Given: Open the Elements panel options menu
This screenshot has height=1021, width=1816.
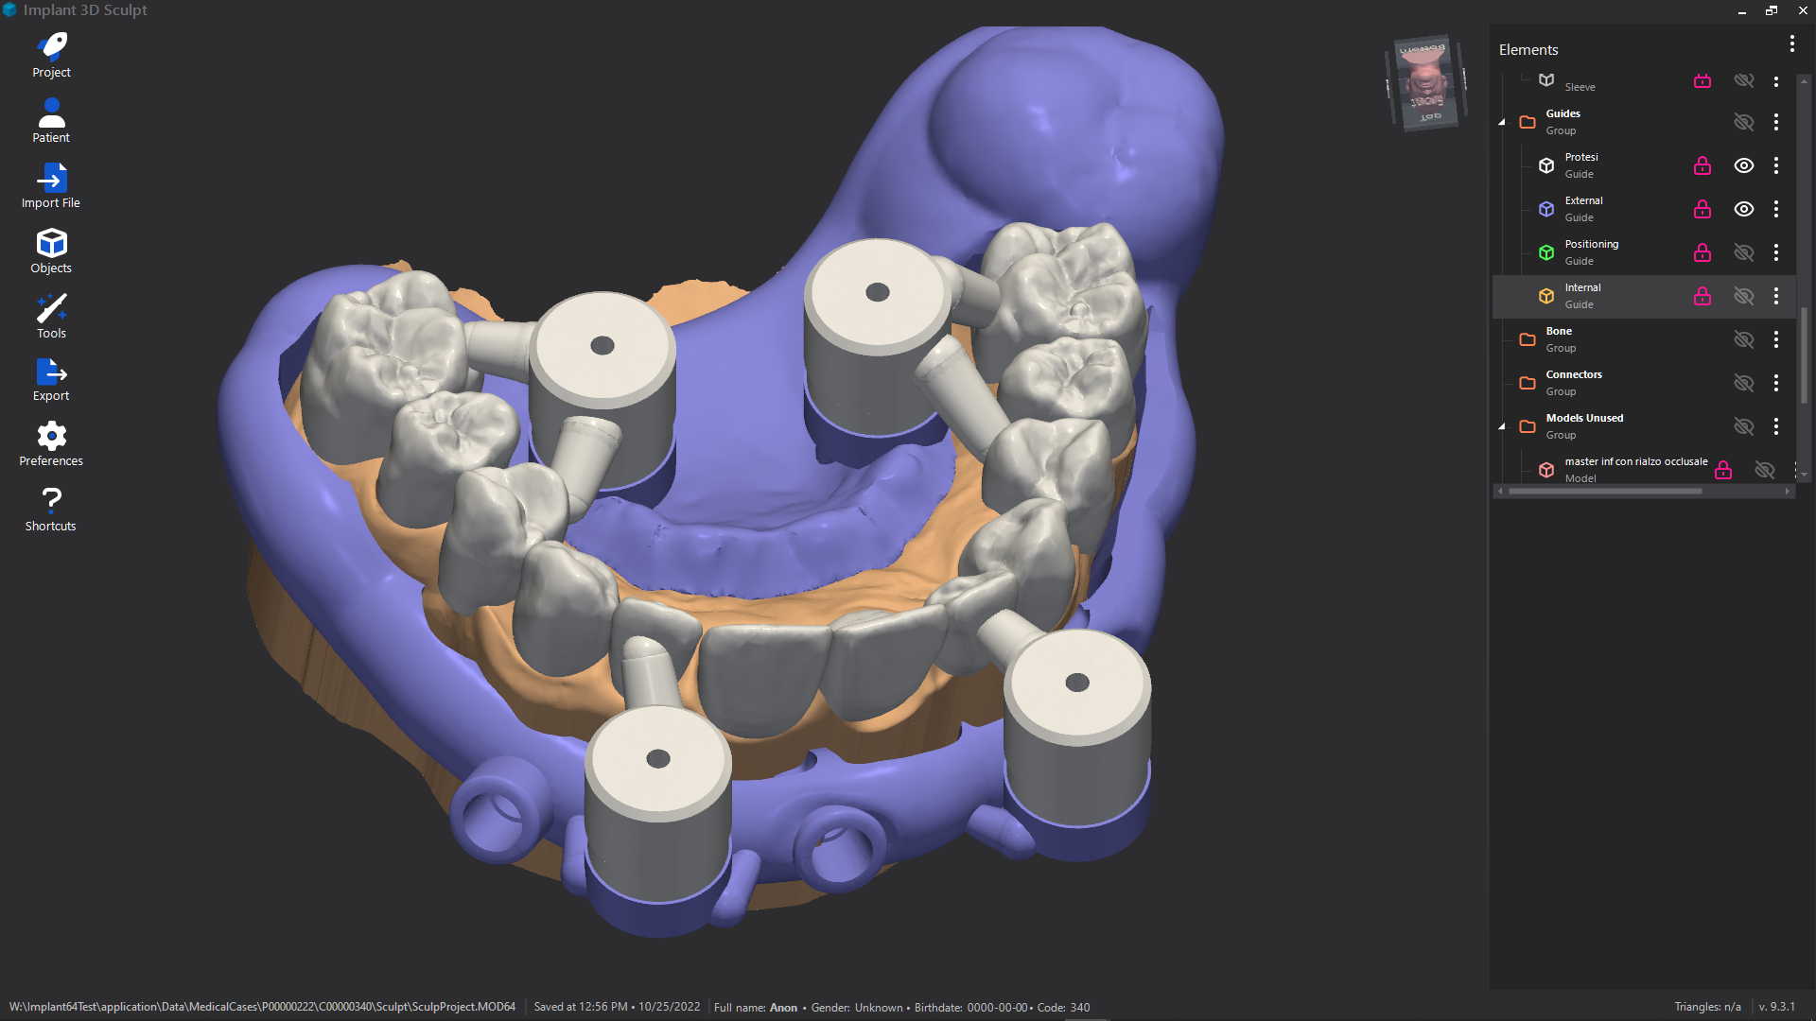Looking at the screenshot, I should [1791, 43].
